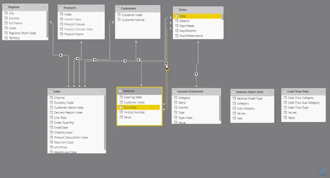The image size is (330, 178).
Task: Open the Sales table ellipsis menu
Action: pyautogui.click(x=102, y=91)
